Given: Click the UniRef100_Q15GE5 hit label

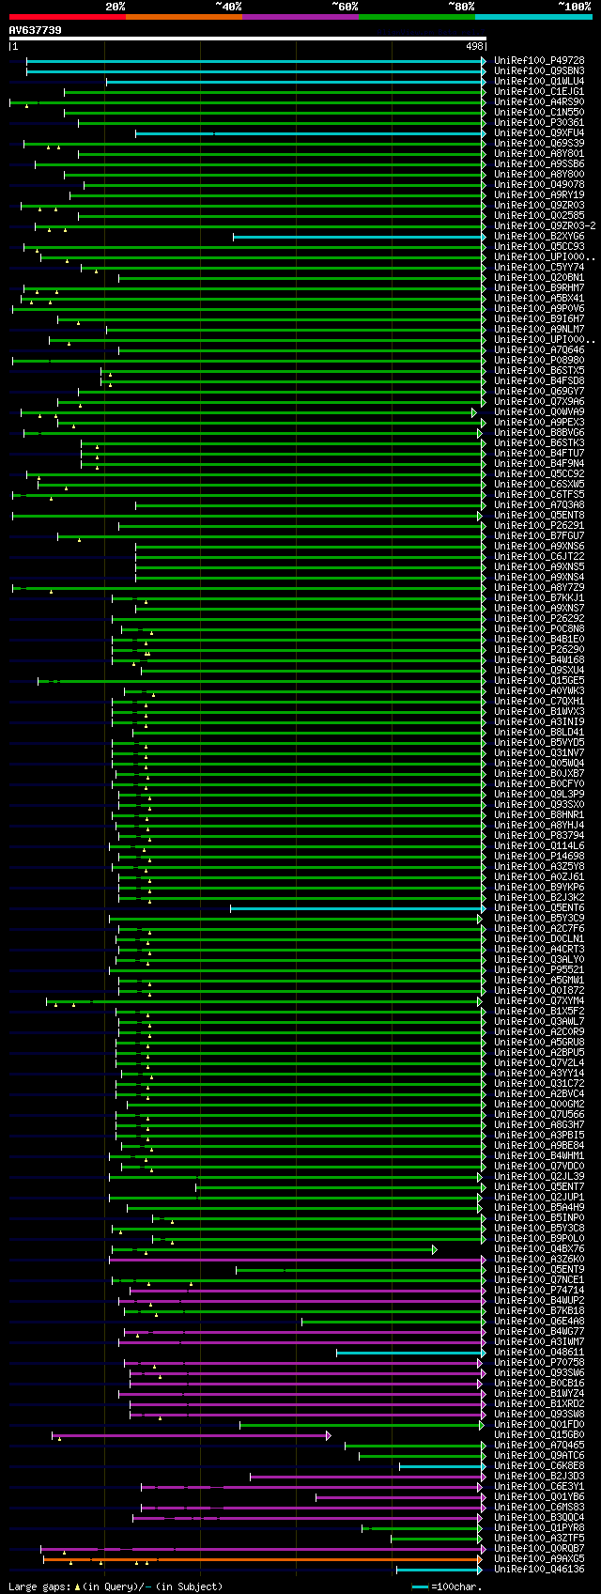Looking at the screenshot, I should click(x=539, y=680).
